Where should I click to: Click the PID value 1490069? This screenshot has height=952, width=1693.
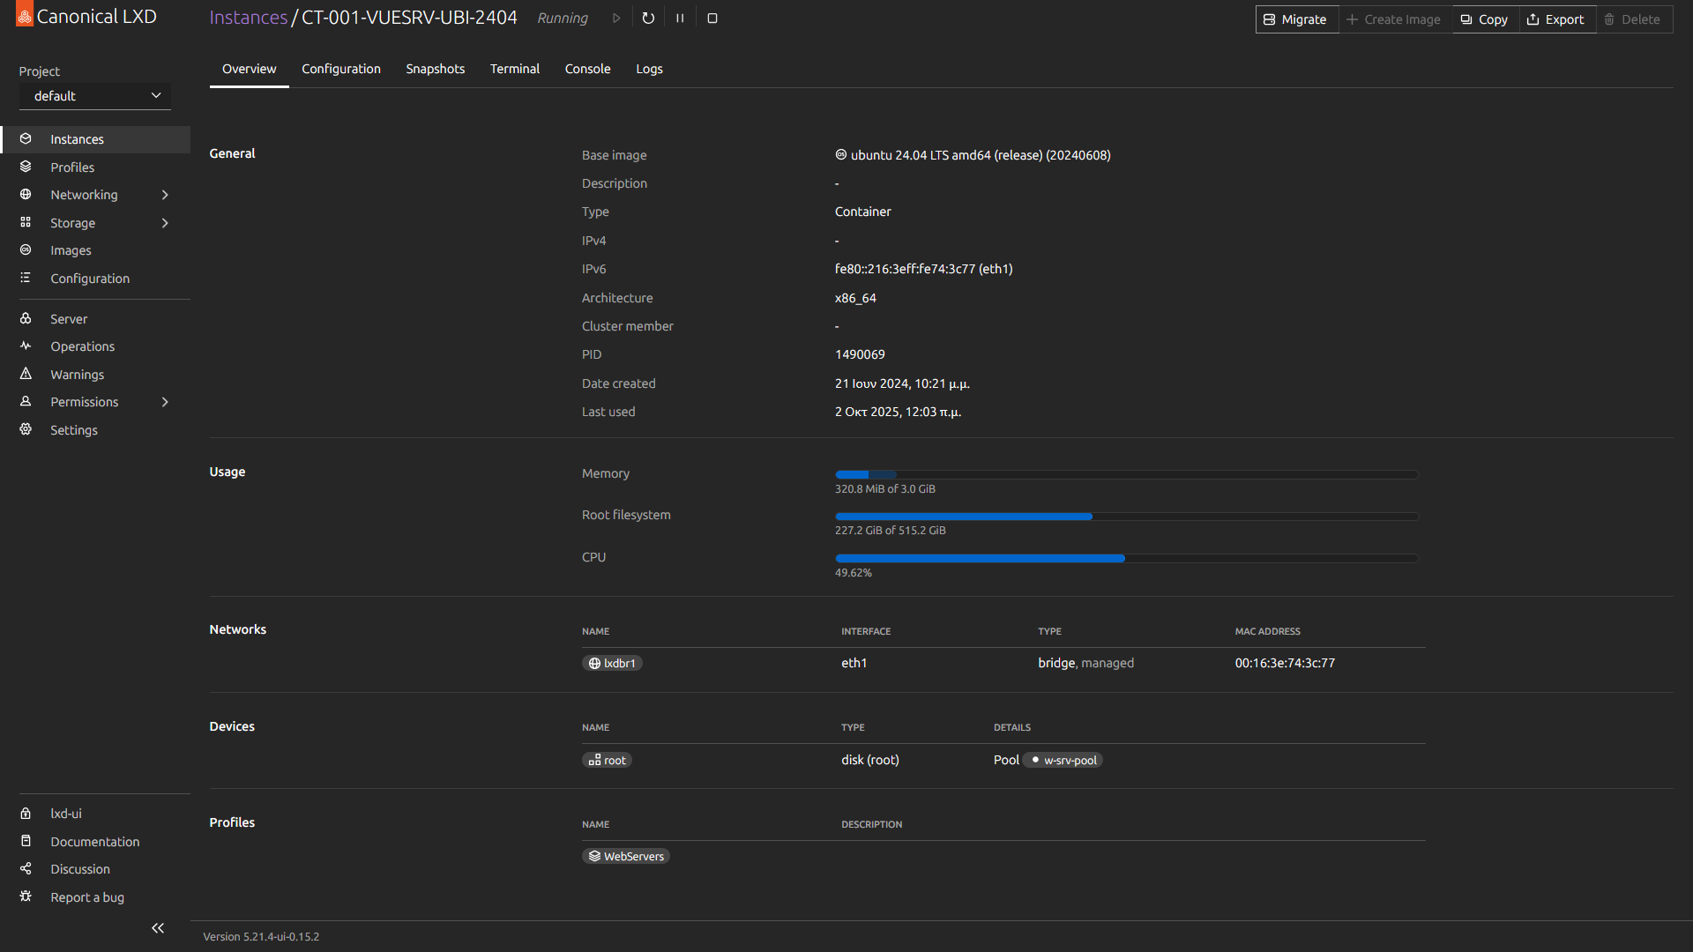(860, 355)
